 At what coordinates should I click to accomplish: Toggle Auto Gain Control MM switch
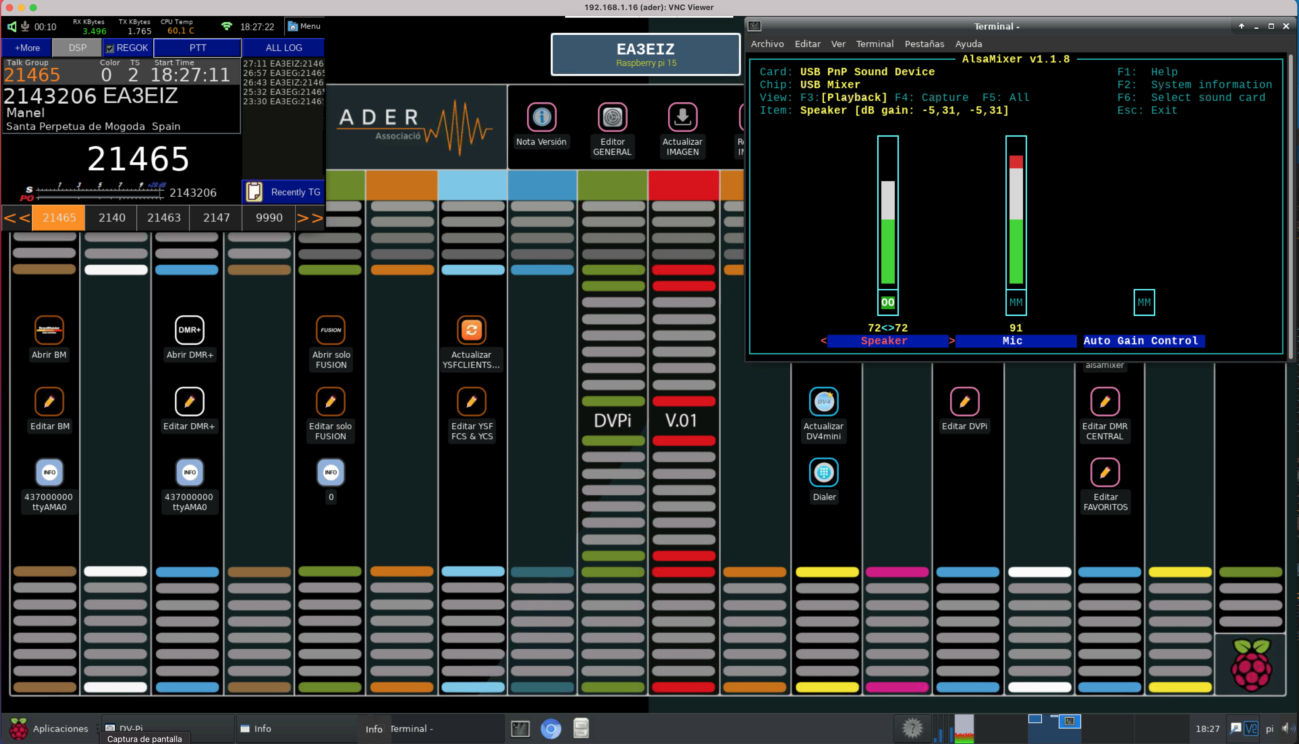click(x=1144, y=302)
